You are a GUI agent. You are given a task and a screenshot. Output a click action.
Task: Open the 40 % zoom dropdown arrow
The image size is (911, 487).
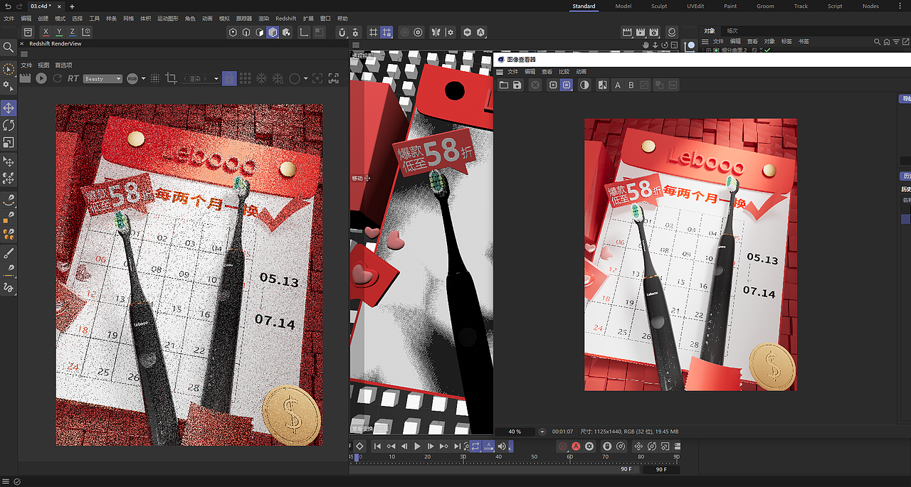[542, 432]
